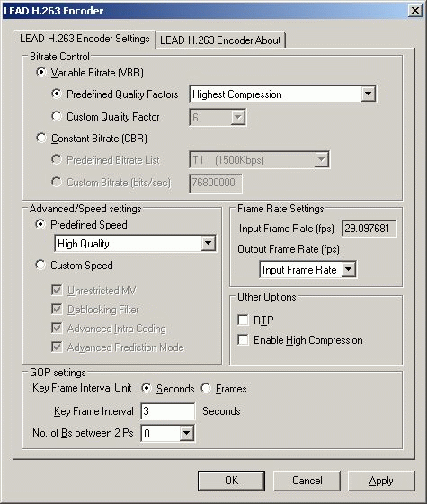
Task: Click the Cancel button
Action: coord(307,481)
